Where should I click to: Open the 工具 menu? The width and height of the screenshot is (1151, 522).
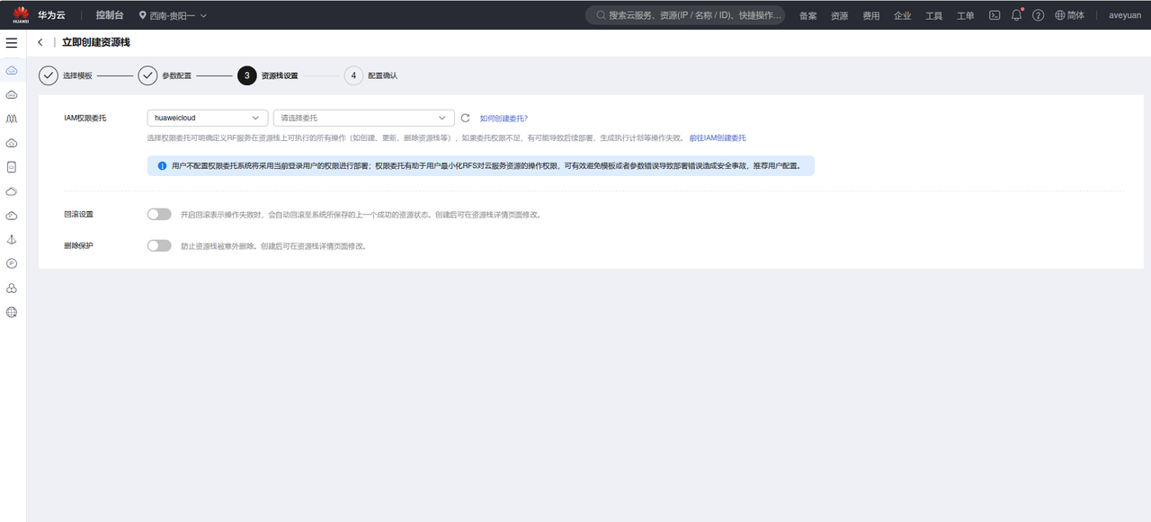(934, 15)
